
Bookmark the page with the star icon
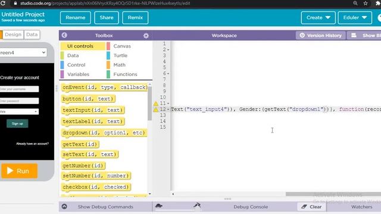pos(366,3)
